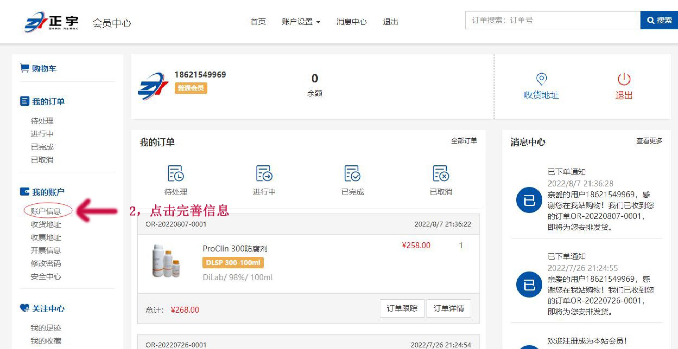Click the 我的订单 sidebar section icon
678x349 pixels.
[24, 101]
